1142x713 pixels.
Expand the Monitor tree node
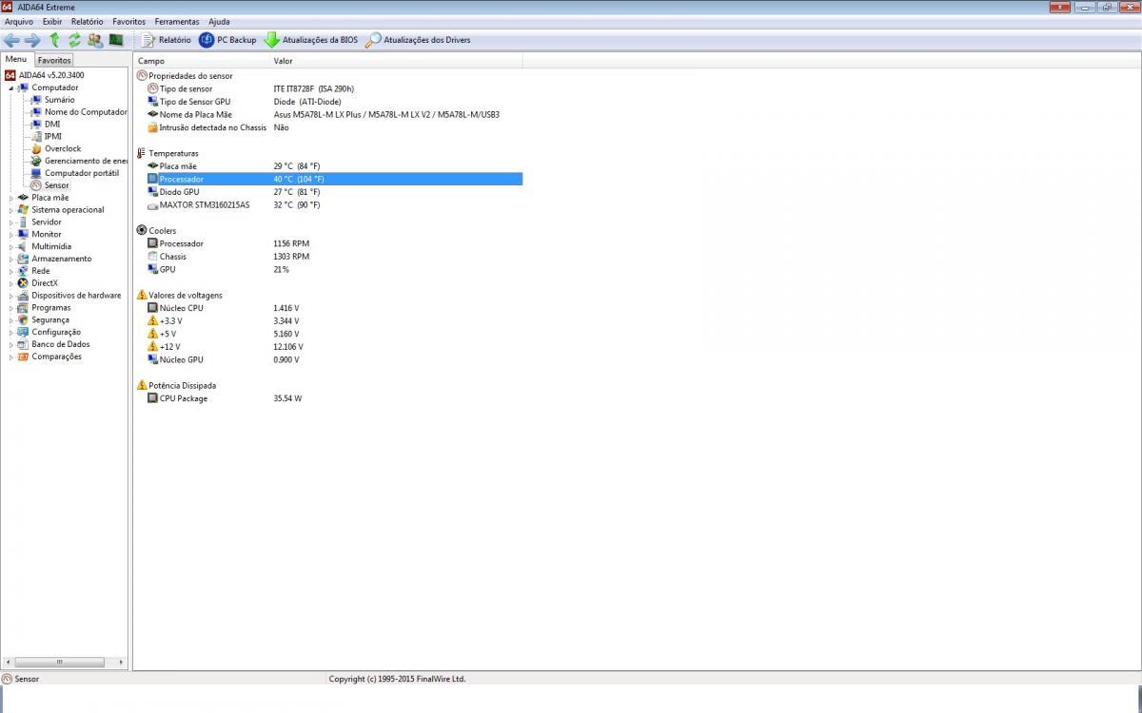coord(11,234)
